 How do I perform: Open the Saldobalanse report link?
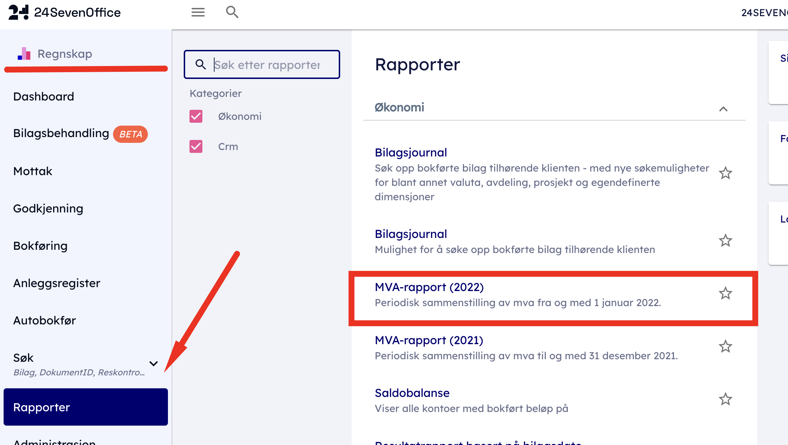[412, 393]
